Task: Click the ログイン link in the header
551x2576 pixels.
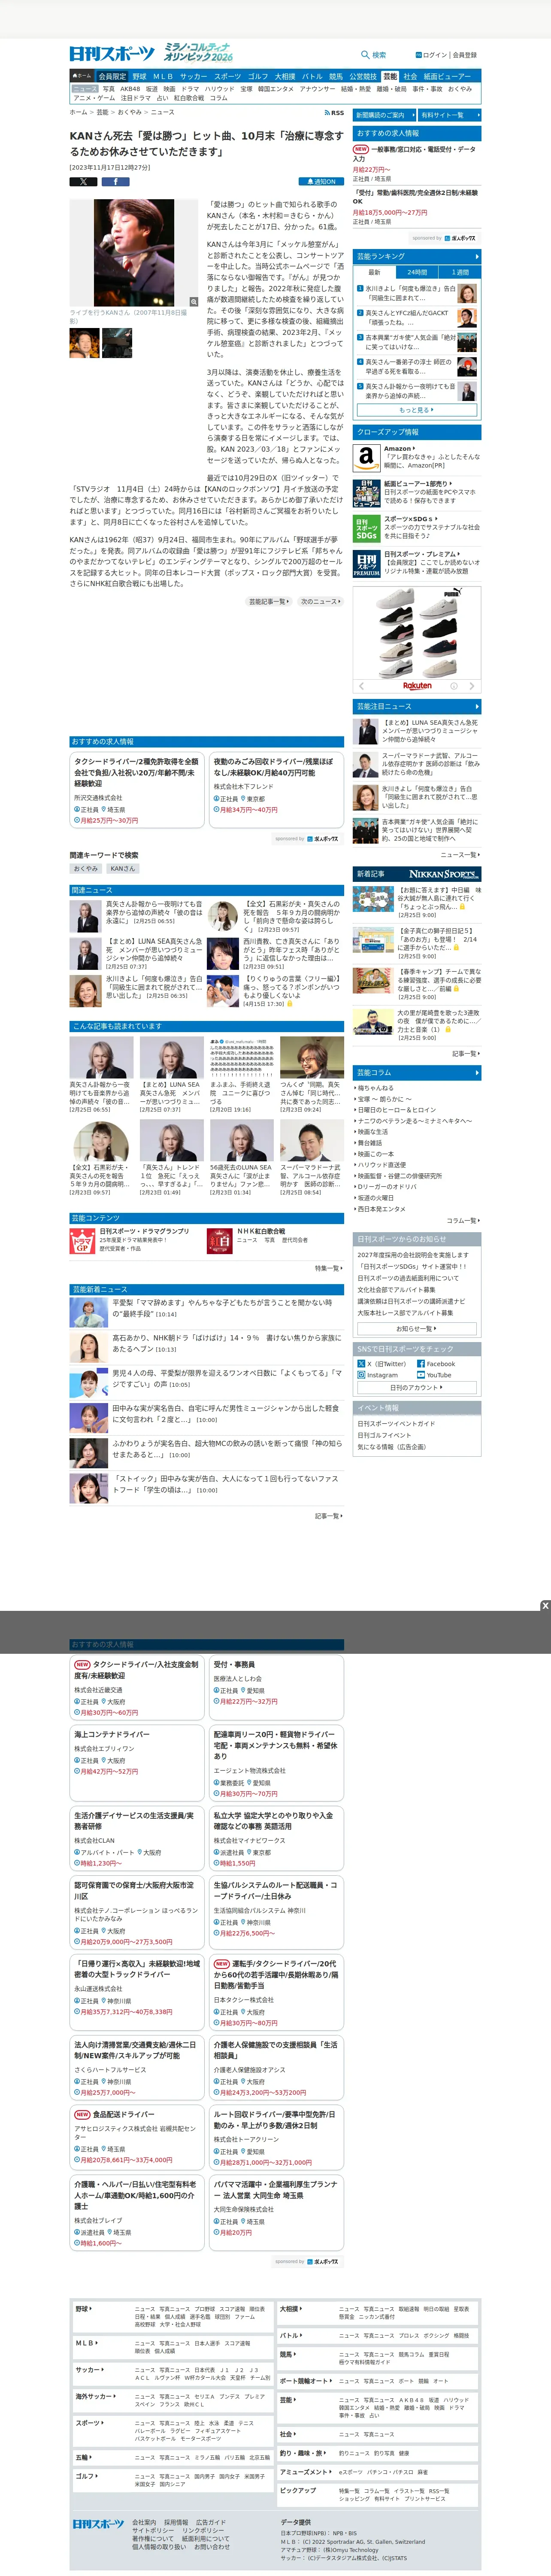Action: (x=435, y=55)
